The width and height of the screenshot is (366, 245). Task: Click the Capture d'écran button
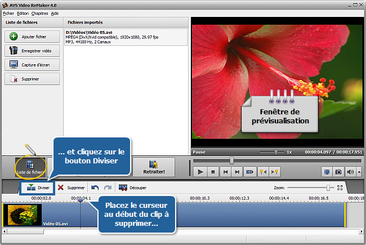(32, 64)
